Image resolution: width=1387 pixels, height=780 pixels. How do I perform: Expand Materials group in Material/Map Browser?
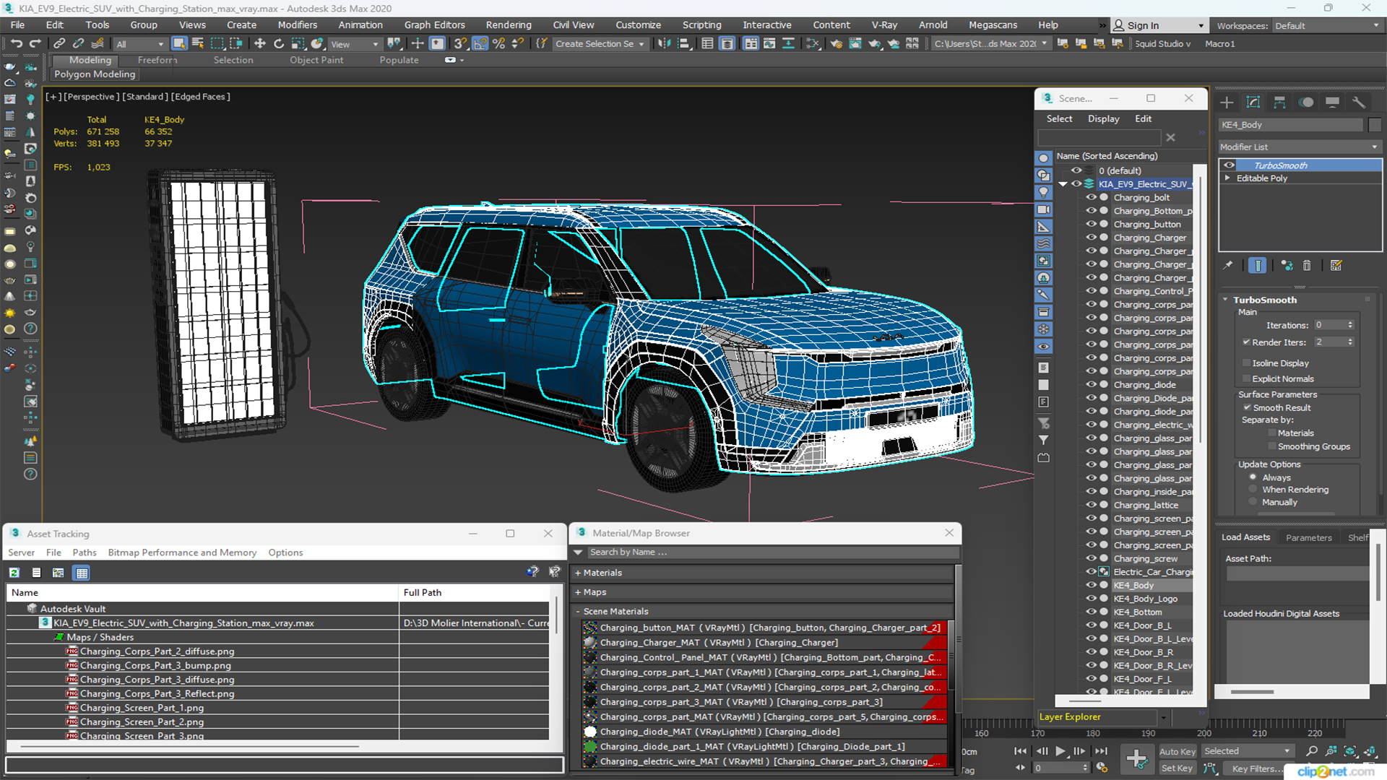[578, 573]
